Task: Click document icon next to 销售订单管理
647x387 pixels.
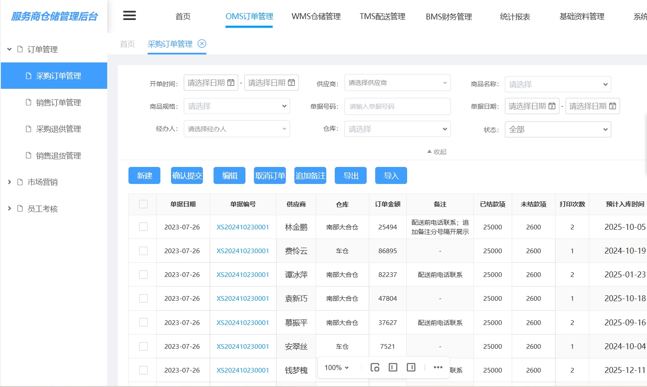Action: click(29, 102)
